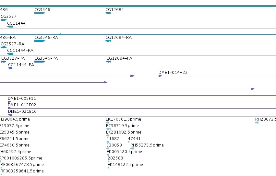Click the DME1-012E02 BAC end arrow
This screenshot has height=176, width=276.
click(10, 108)
